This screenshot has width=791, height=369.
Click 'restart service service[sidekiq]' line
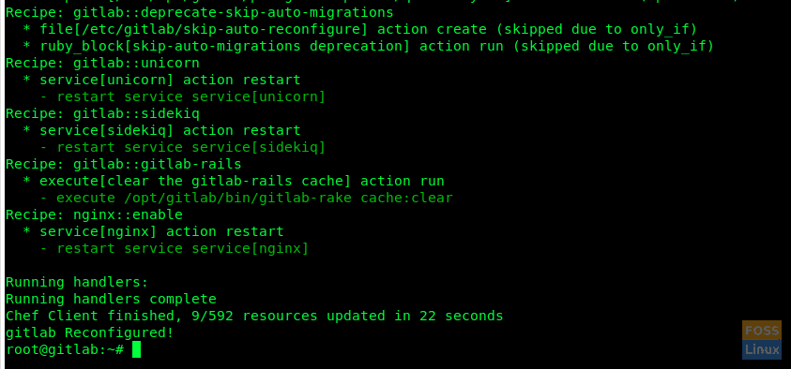pos(183,147)
